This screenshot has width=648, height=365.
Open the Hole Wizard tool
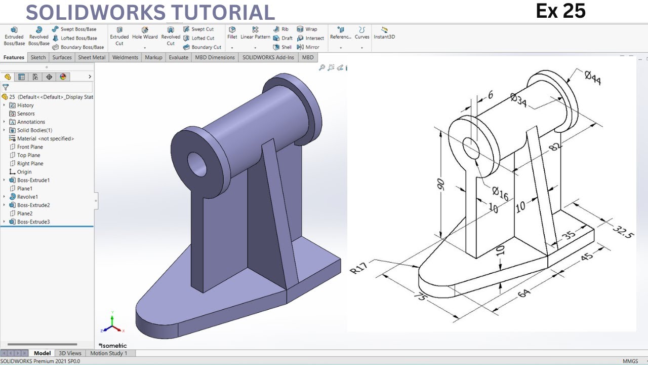145,33
